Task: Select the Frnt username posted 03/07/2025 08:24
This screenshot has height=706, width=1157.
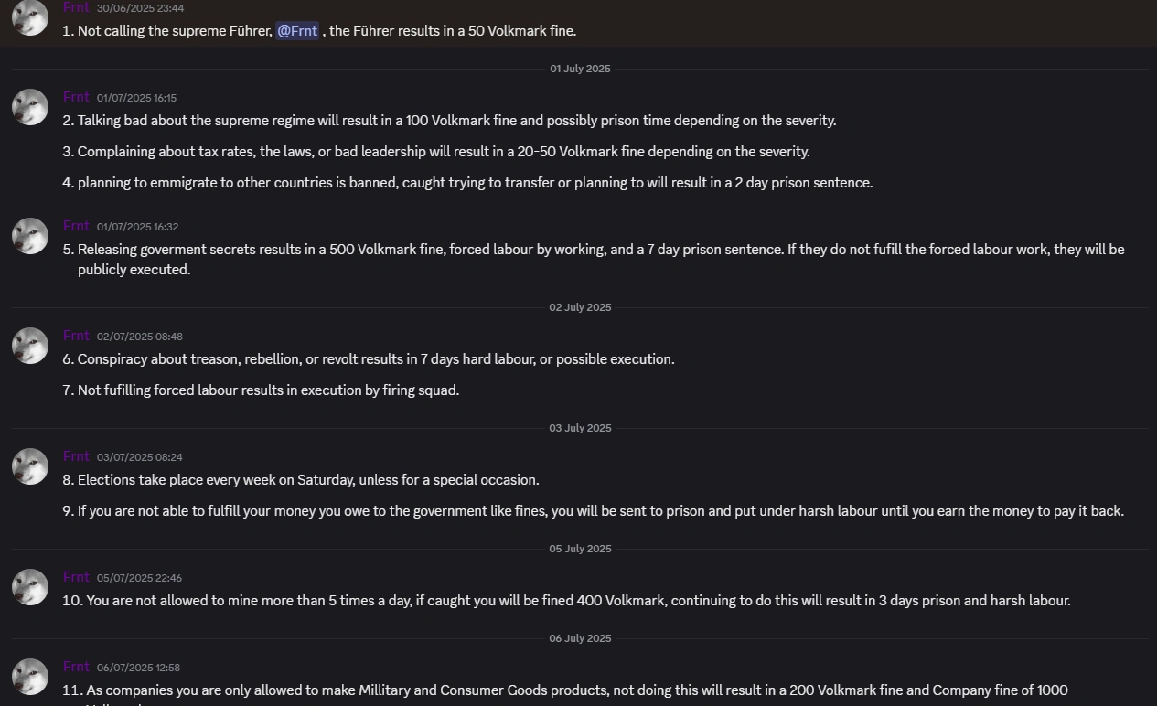Action: pyautogui.click(x=77, y=456)
